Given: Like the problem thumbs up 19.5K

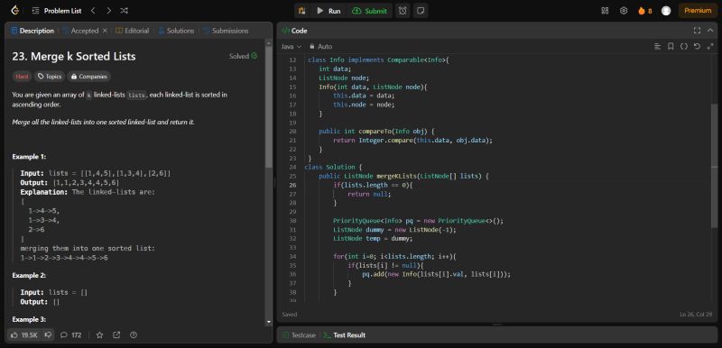Looking at the screenshot, I should (x=25, y=335).
